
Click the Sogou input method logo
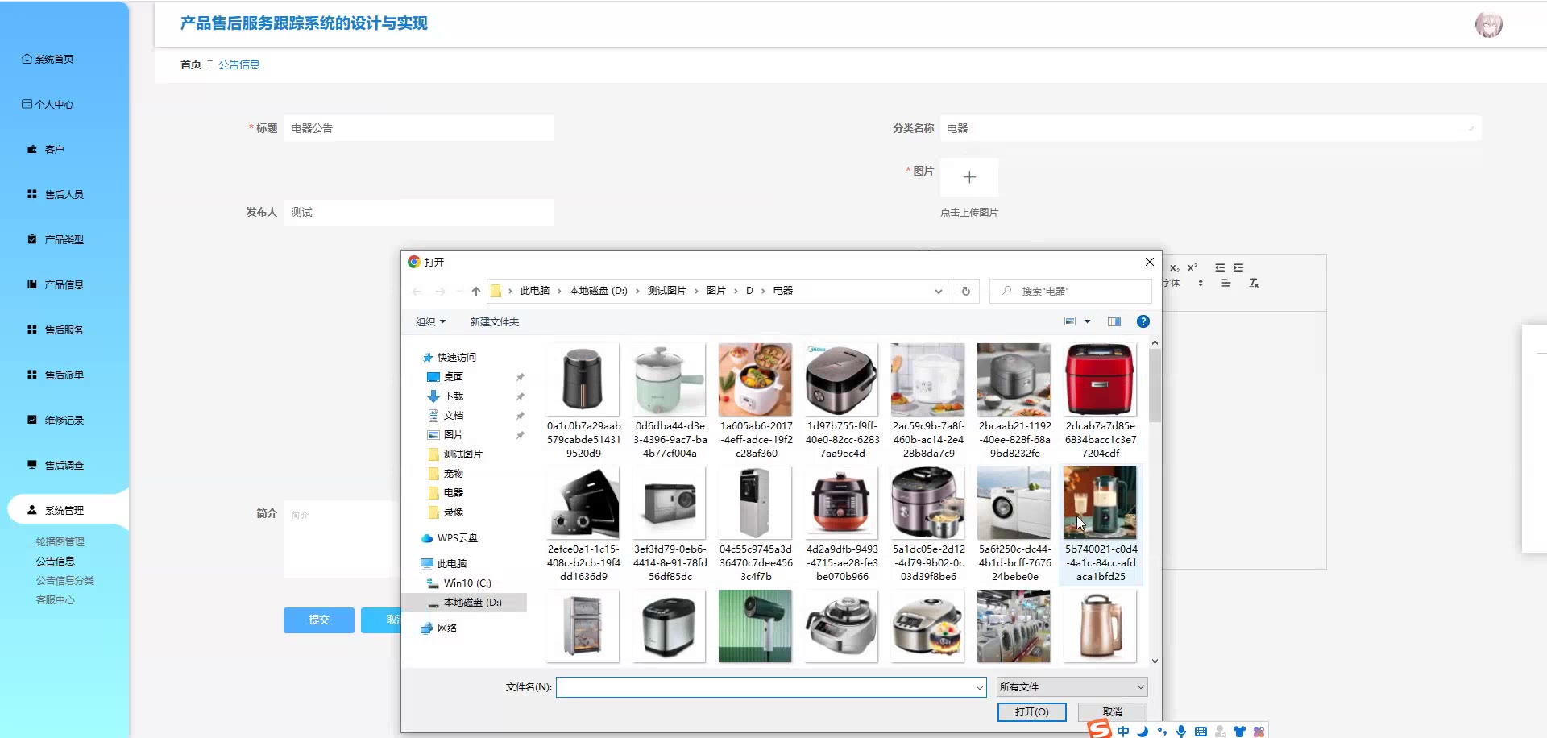(x=1099, y=729)
